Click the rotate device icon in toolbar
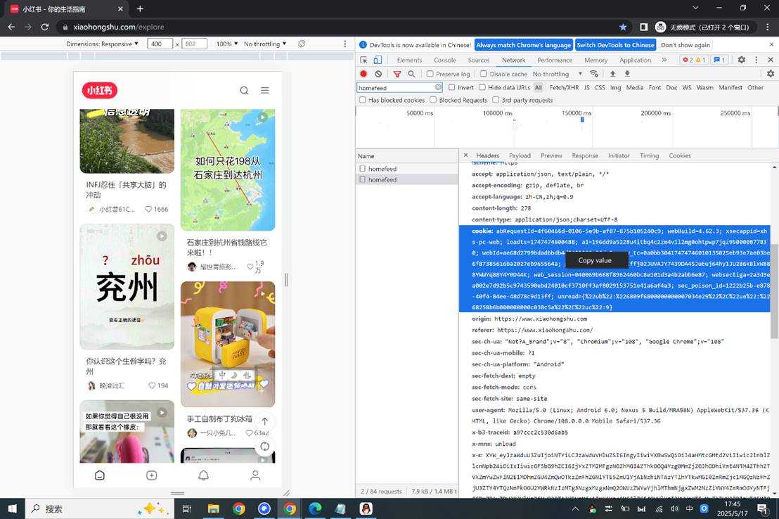The height and width of the screenshot is (519, 779). [302, 44]
